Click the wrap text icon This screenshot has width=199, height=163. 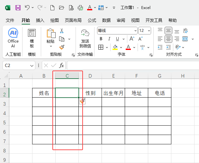(185, 31)
